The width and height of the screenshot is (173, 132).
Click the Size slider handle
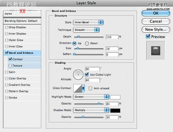coord(78,48)
